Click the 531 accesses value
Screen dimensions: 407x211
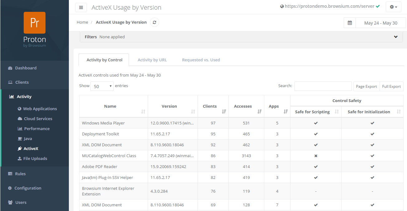[246, 123]
